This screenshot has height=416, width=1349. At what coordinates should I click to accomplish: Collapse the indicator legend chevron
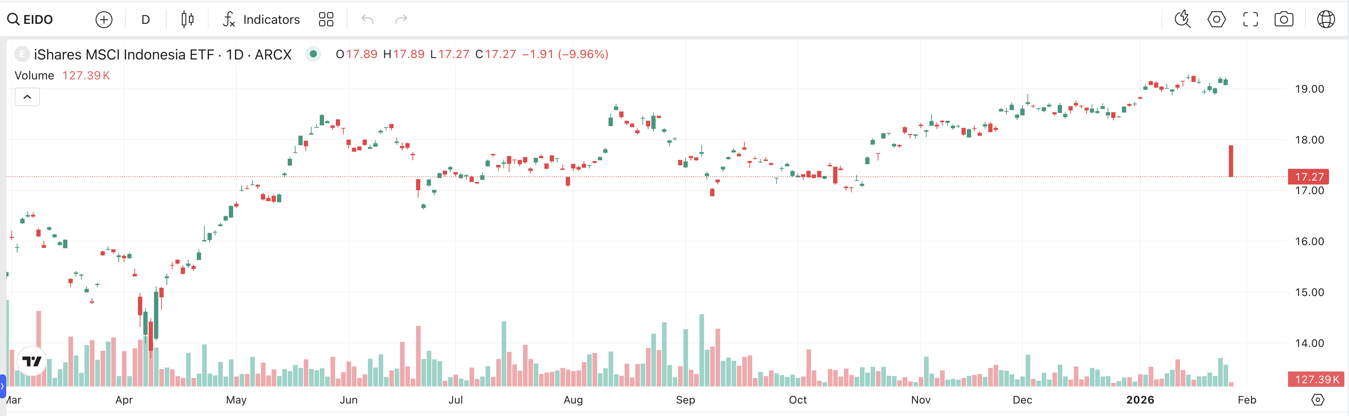tap(27, 97)
